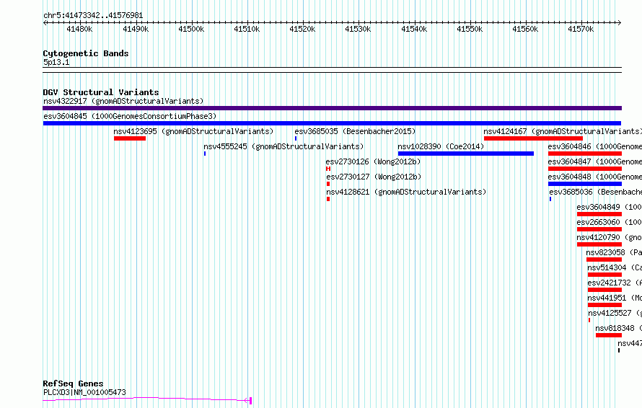Click the esv3604848 variant label
The width and height of the screenshot is (642, 408).
point(594,177)
